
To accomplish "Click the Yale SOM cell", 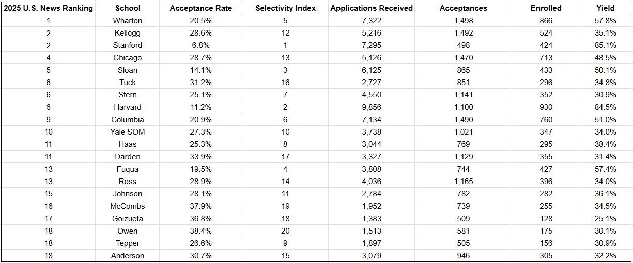I will click(x=128, y=132).
